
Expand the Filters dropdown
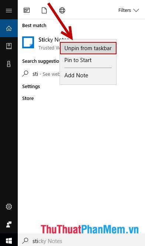(x=129, y=10)
